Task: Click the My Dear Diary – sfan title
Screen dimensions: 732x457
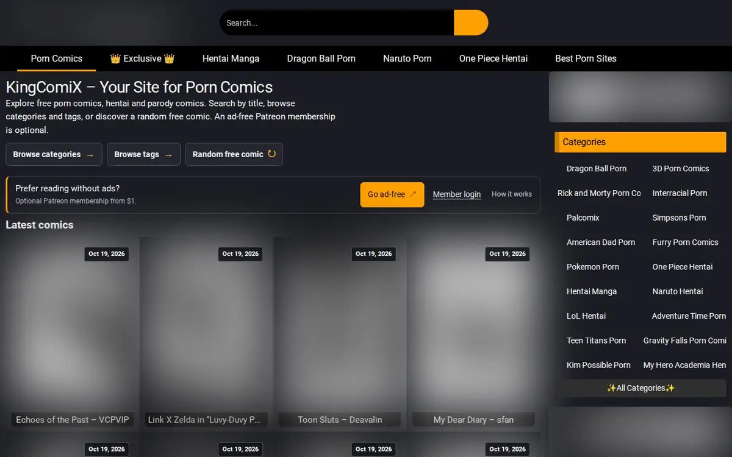Action: coord(473,420)
